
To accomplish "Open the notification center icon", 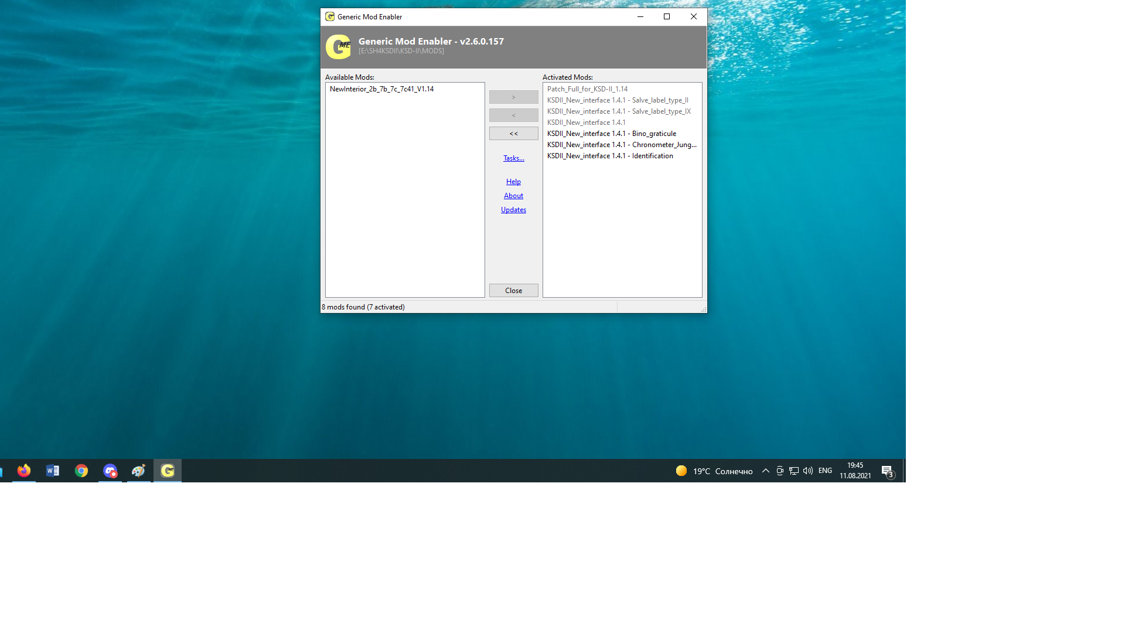I will click(x=888, y=471).
